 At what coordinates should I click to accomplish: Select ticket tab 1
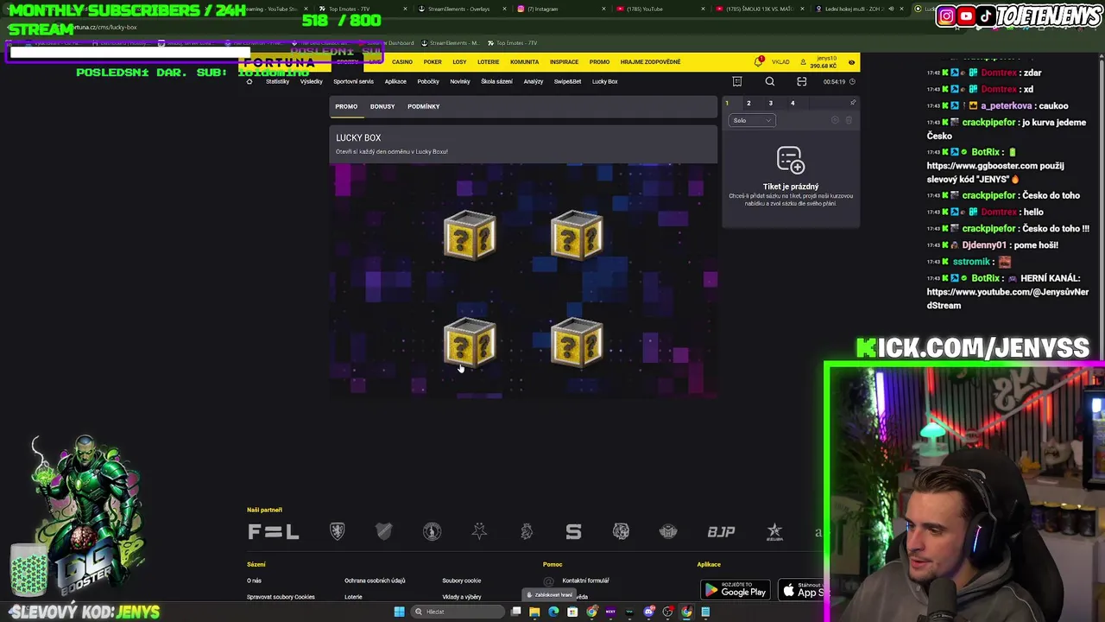(x=727, y=103)
